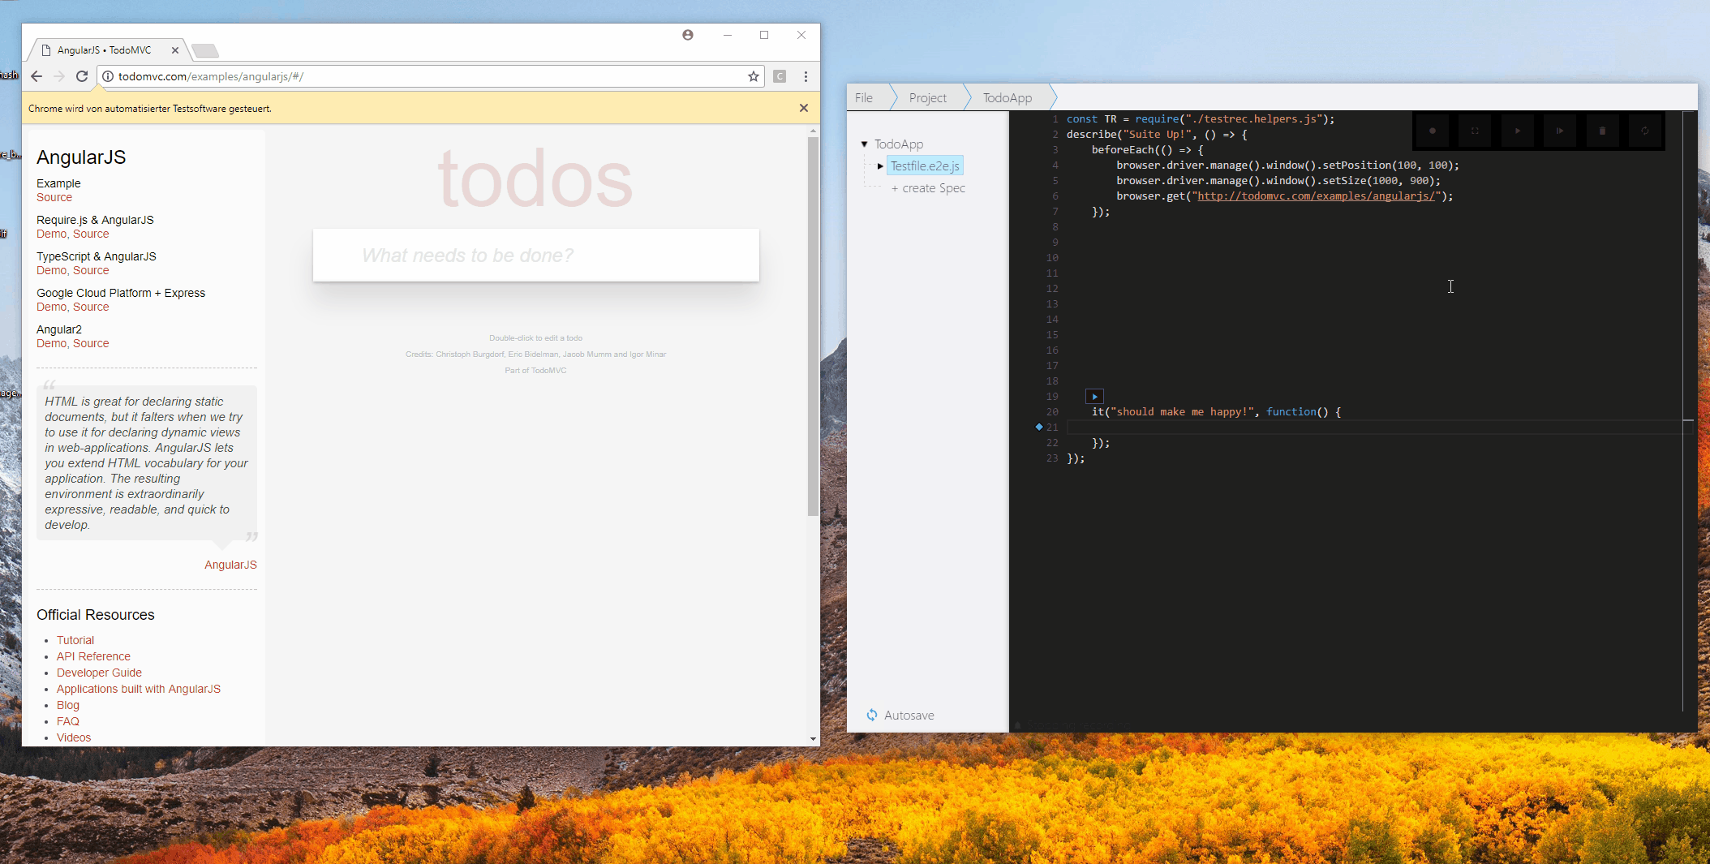
Task: Click the site info icon in address bar
Action: pos(107,76)
